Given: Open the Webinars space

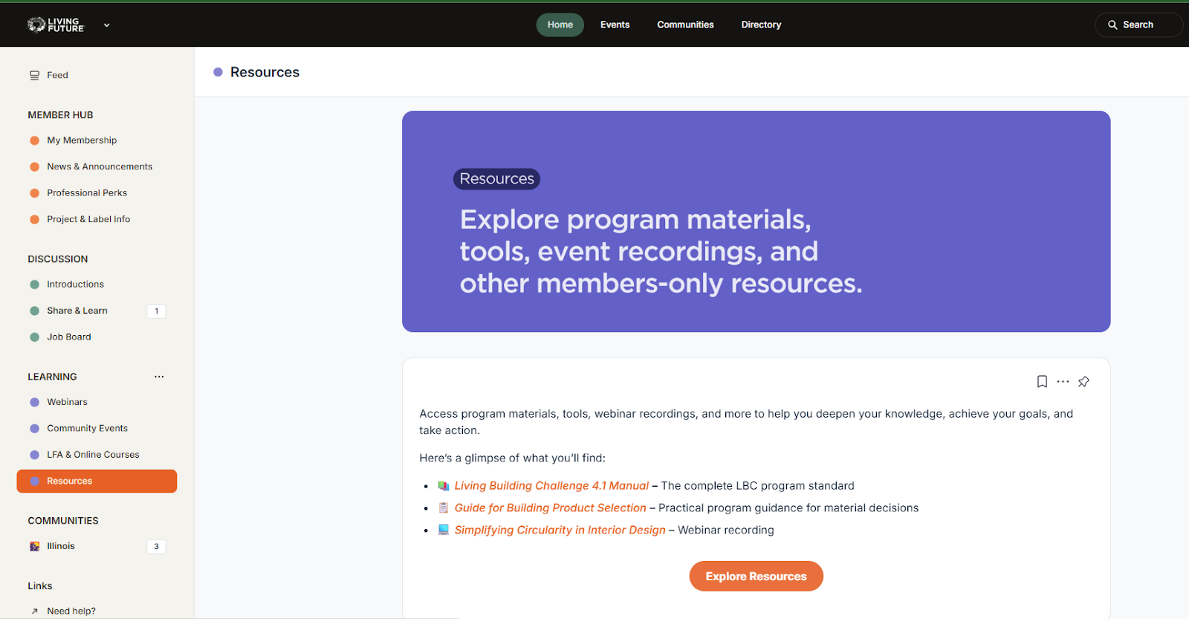Looking at the screenshot, I should click(x=97, y=402).
